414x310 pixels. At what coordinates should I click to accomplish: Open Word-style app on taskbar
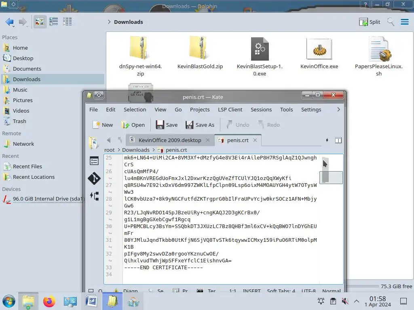click(91, 301)
